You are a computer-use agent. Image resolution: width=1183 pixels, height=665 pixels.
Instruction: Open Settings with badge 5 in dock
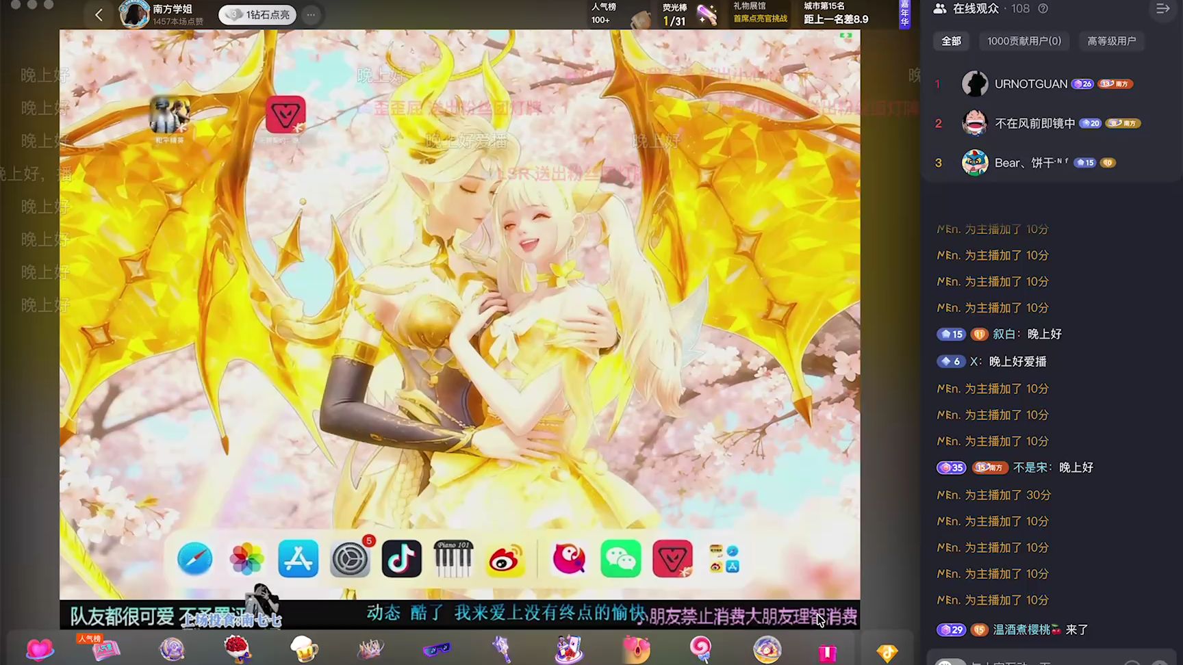pyautogui.click(x=350, y=558)
